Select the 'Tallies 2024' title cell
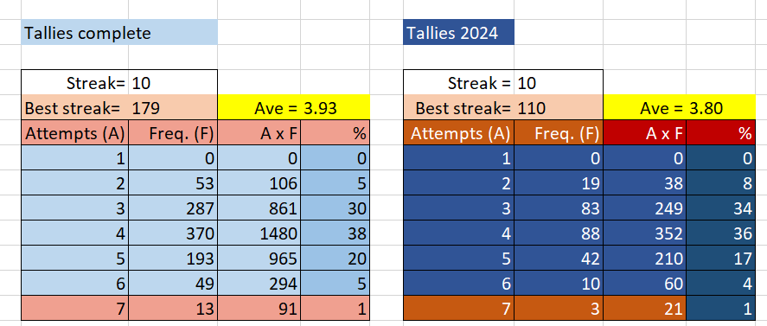Screen dimensions: 767x326 (458, 32)
